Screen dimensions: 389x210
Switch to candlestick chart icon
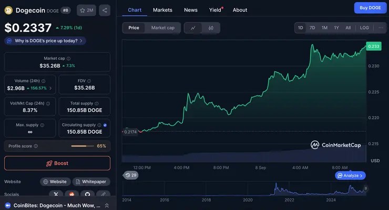[x=211, y=28]
